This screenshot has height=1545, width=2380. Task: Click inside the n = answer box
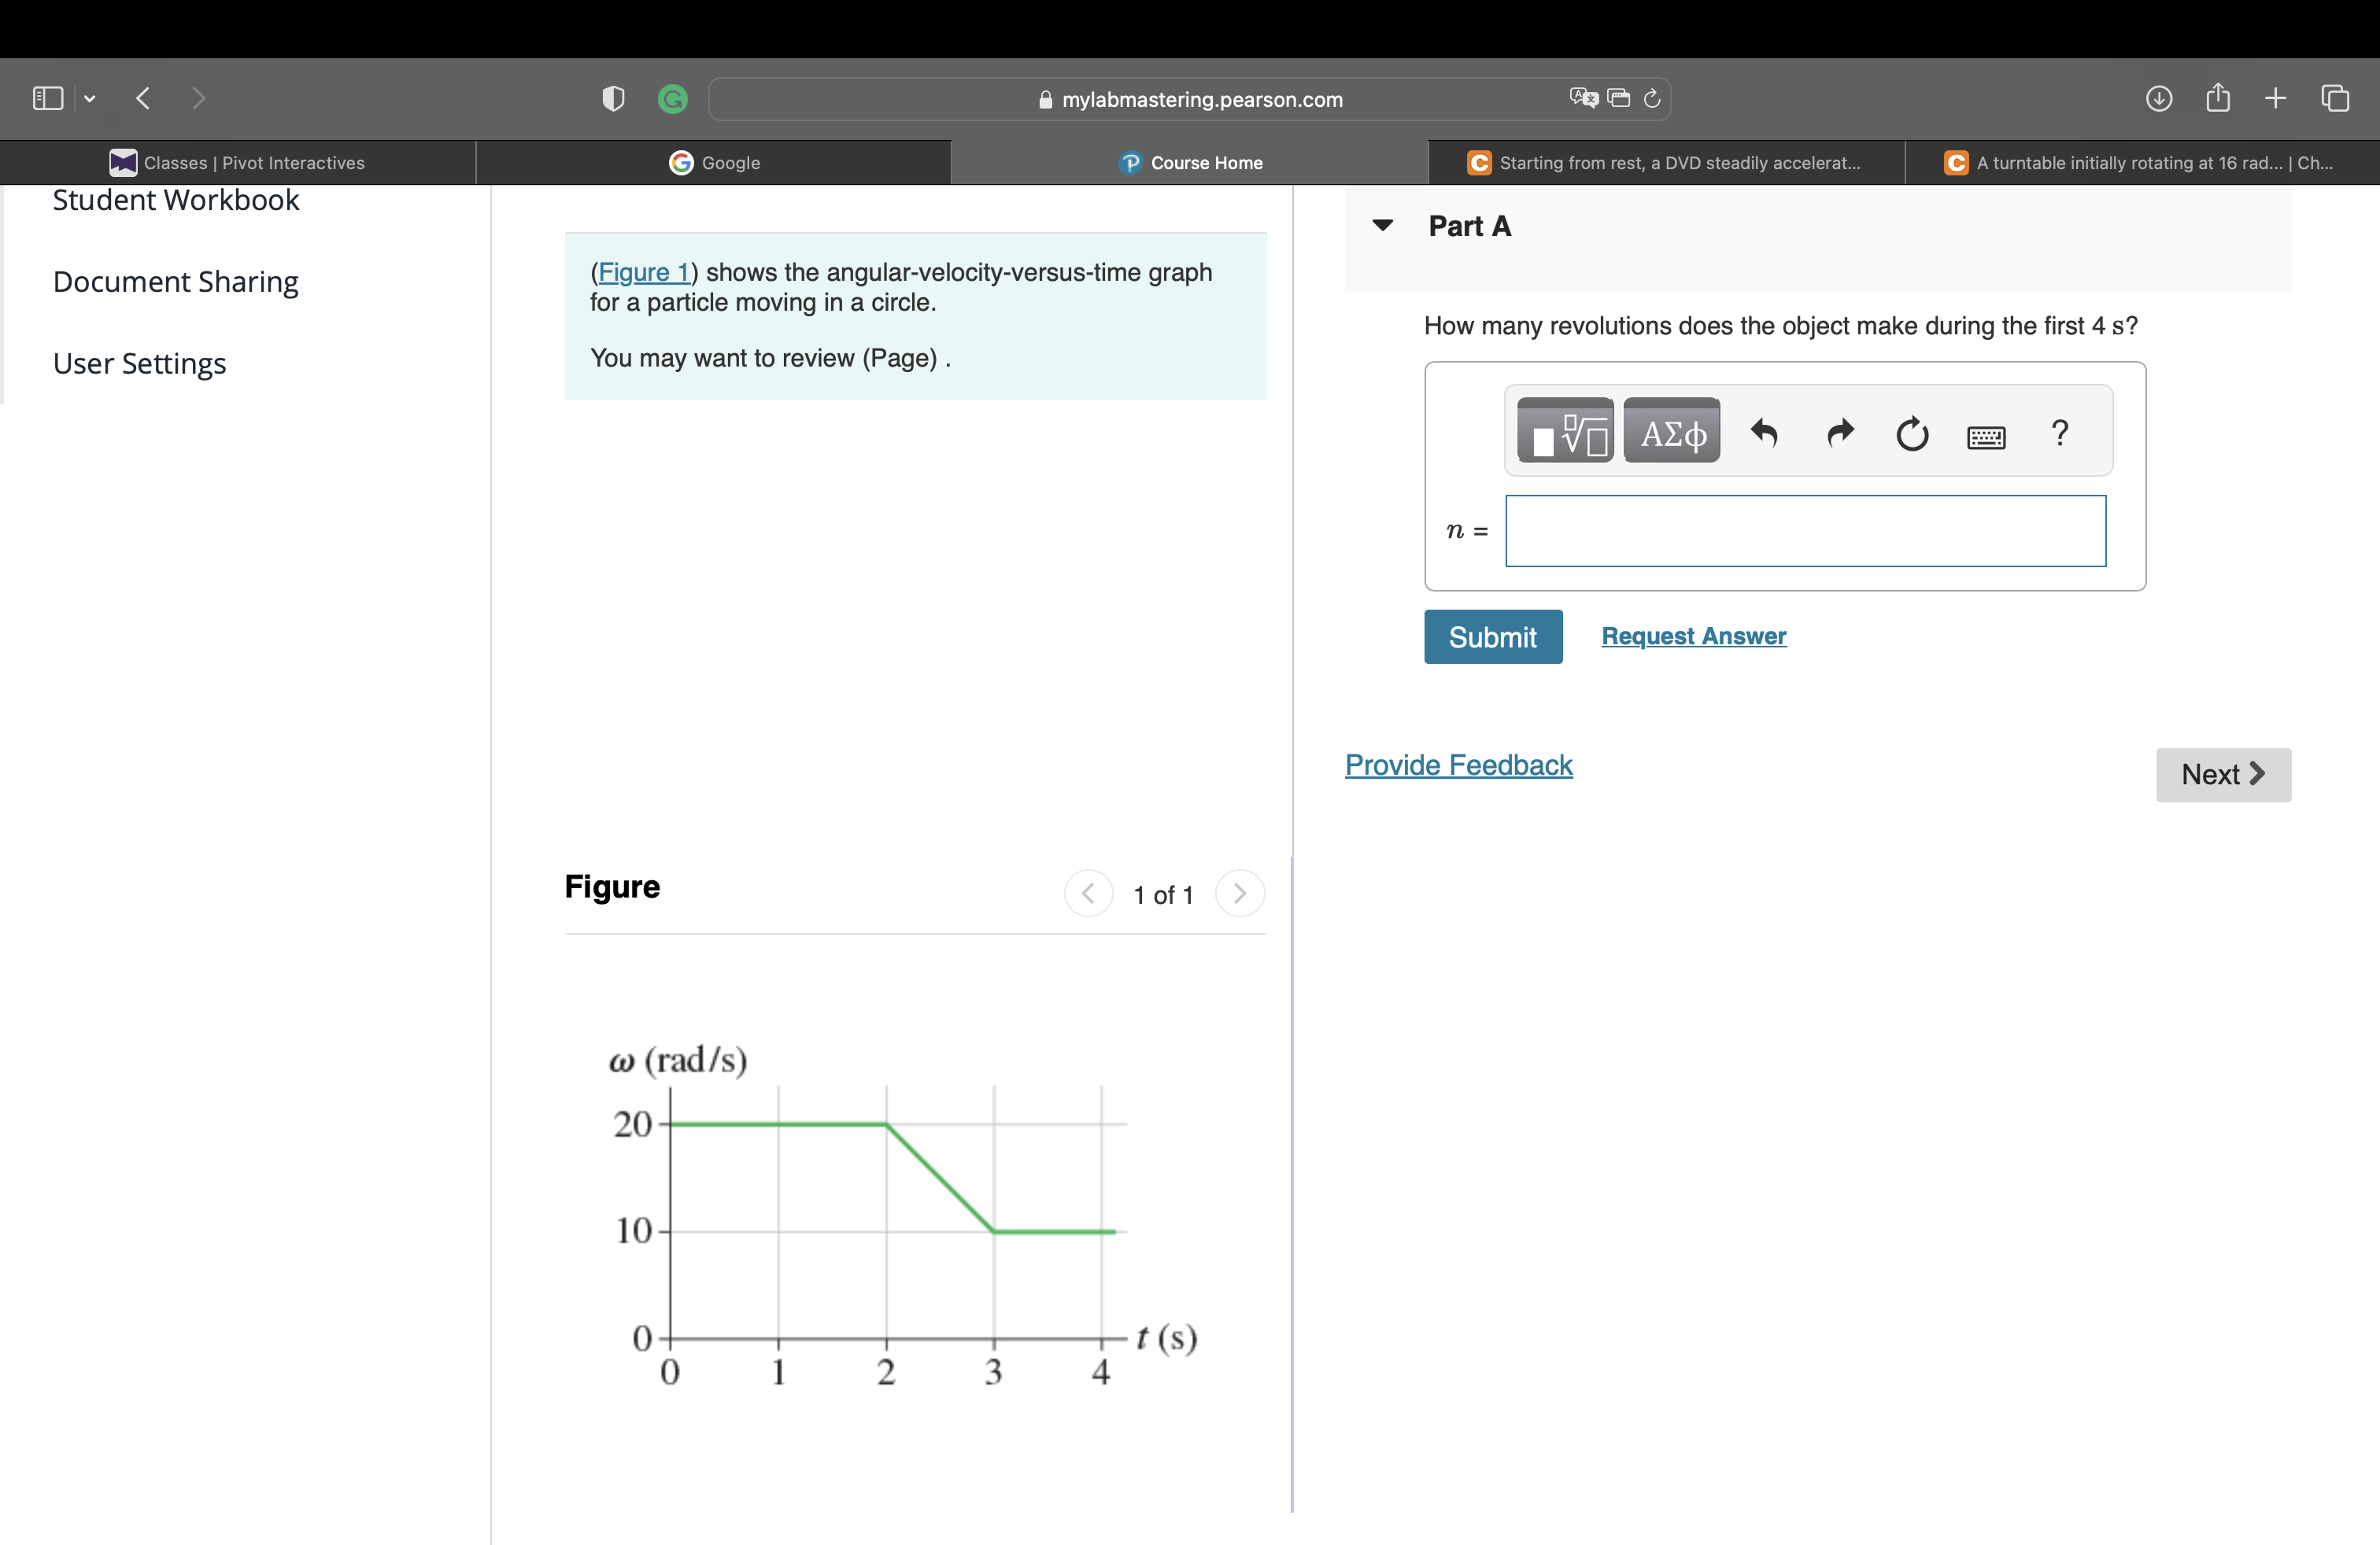point(1804,531)
